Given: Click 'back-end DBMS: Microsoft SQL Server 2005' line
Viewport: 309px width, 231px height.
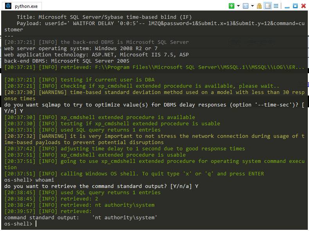Looking at the screenshot, I should [x=67, y=61].
